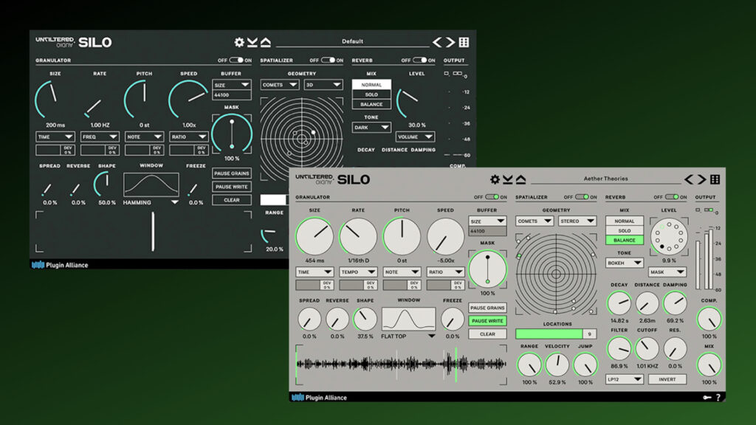756x425 pixels.
Task: Select SOLO reverb mix mode in light window
Action: point(624,231)
